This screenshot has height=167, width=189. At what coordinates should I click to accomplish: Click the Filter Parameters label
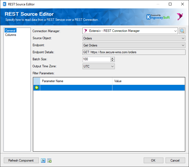[43, 73]
